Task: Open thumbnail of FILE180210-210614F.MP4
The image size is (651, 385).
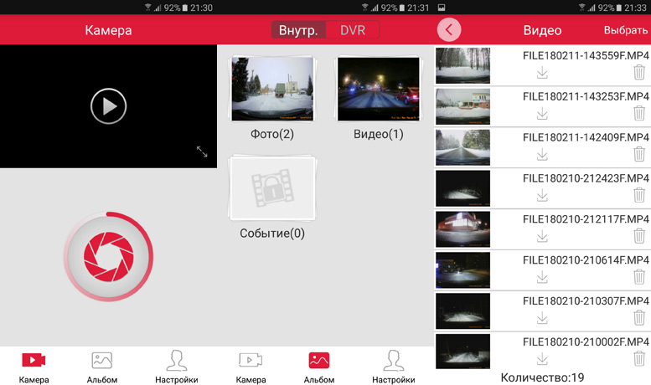Action: coord(462,269)
